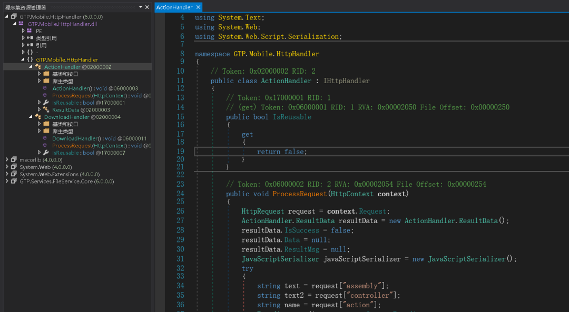Expand the "{ } -" empty namespace node
This screenshot has width=569, height=312.
click(23, 52)
